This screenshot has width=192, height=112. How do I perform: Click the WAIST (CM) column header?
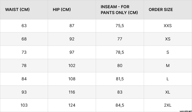coord(17,10)
